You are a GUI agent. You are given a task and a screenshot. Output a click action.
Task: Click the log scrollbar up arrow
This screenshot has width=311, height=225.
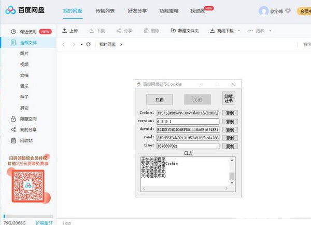232,160
